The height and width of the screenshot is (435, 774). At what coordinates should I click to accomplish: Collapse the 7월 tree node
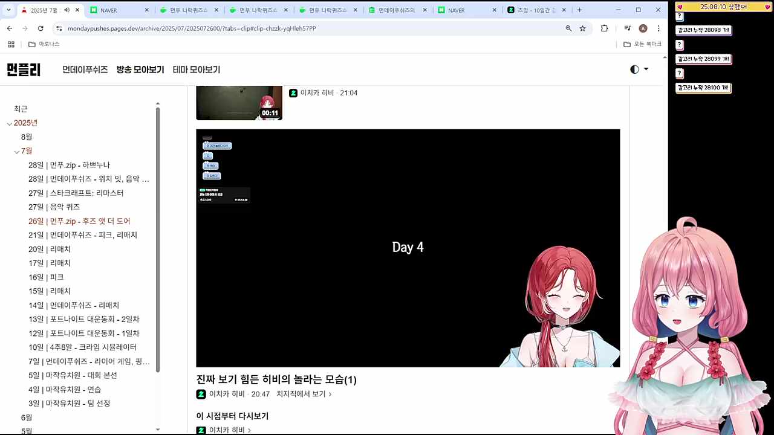coord(17,151)
